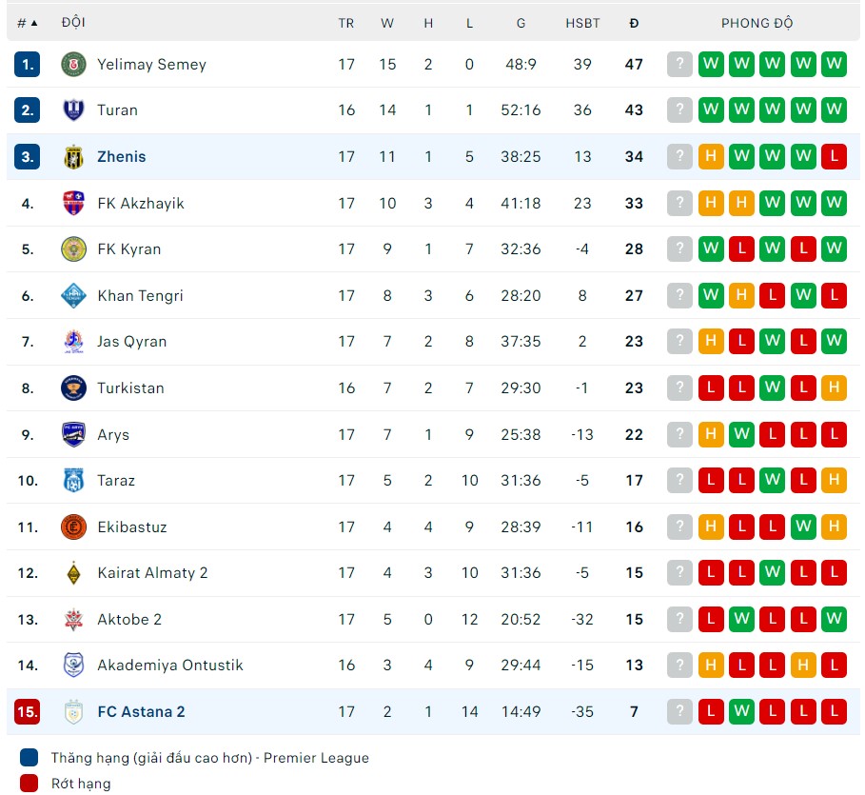Image resolution: width=865 pixels, height=795 pixels.
Task: Click question mark form box for Turan
Action: tap(678, 110)
